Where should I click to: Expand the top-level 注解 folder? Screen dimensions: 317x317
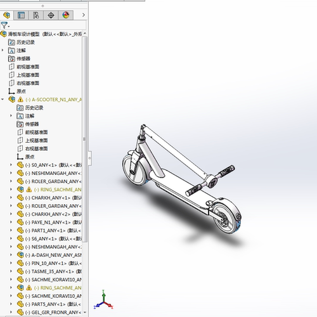(x=3, y=50)
